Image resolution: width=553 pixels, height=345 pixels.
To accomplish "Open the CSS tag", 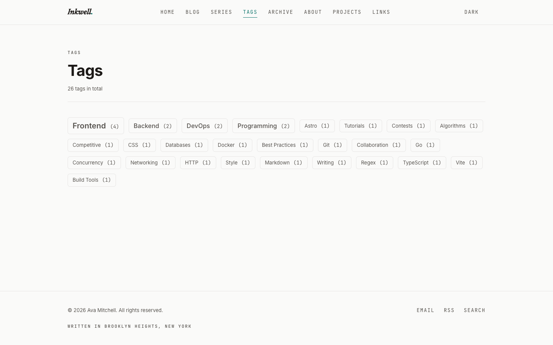I will point(139,145).
